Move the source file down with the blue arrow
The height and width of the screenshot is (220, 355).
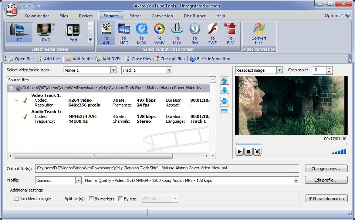(224, 90)
